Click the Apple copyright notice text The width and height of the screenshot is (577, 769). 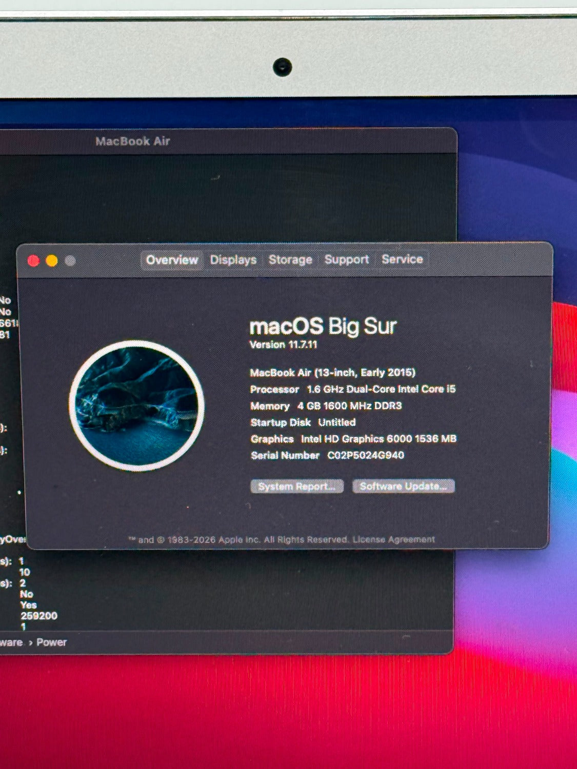point(238,540)
